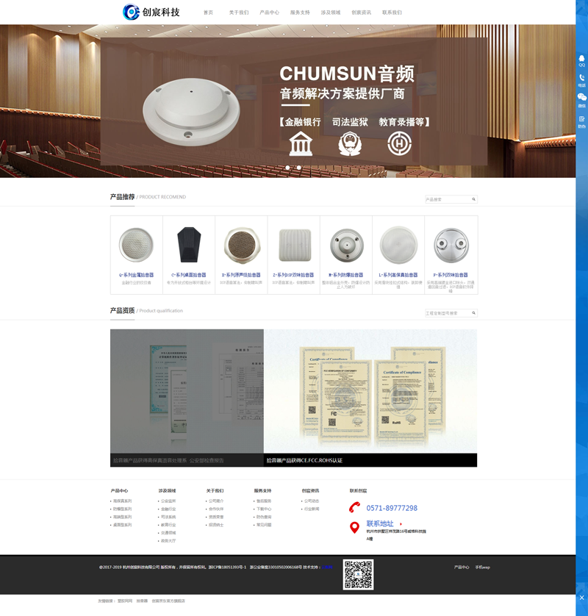
Task: Click the police emblem icon on banner
Action: tap(350, 144)
